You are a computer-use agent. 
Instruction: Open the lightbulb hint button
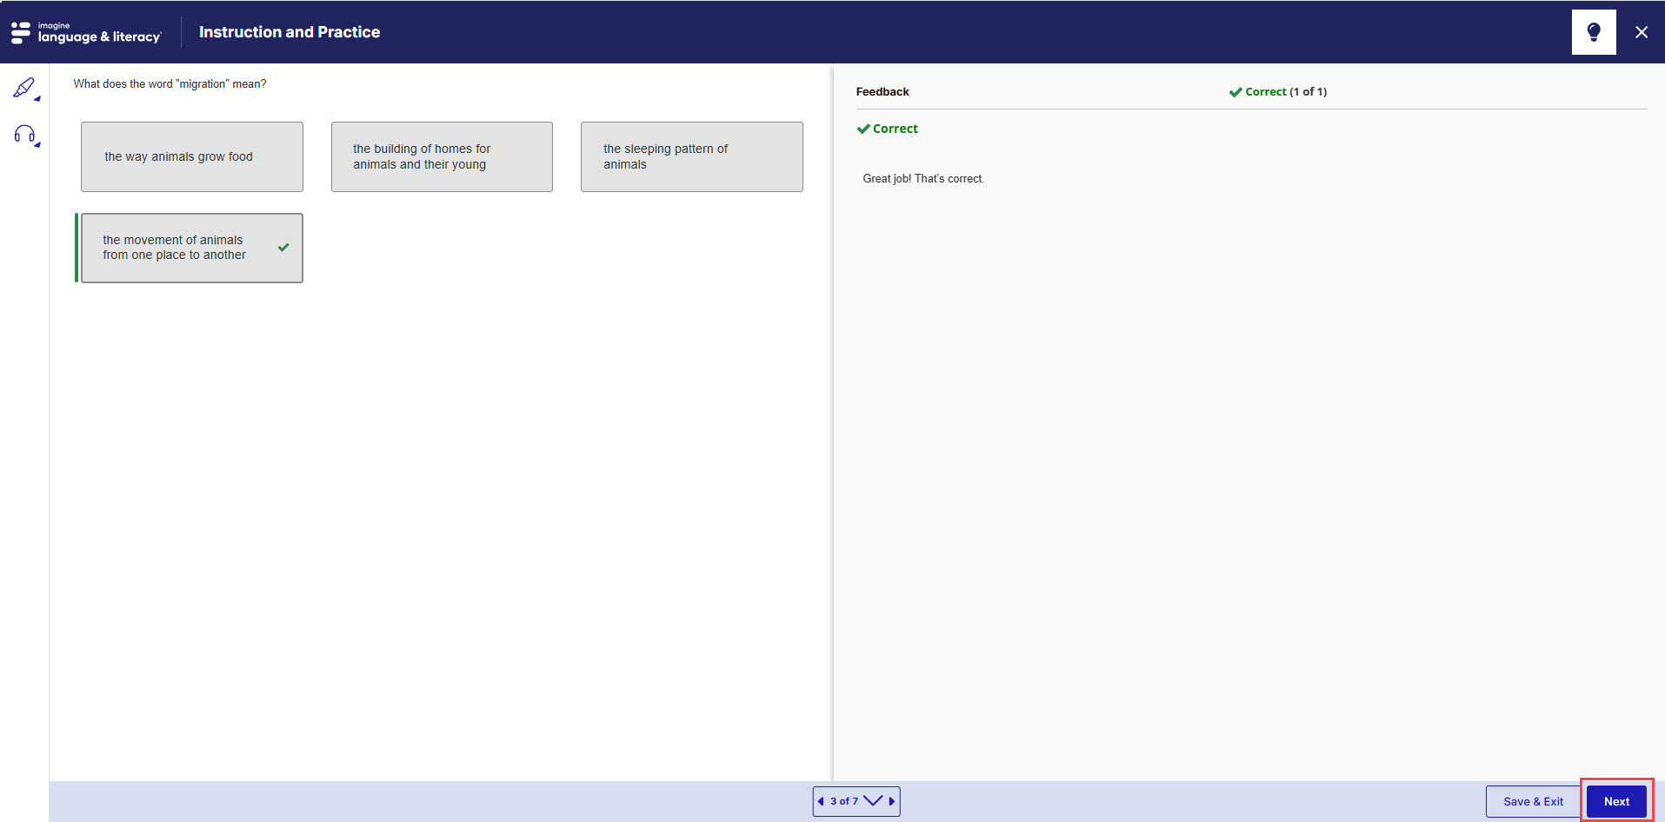pos(1594,32)
